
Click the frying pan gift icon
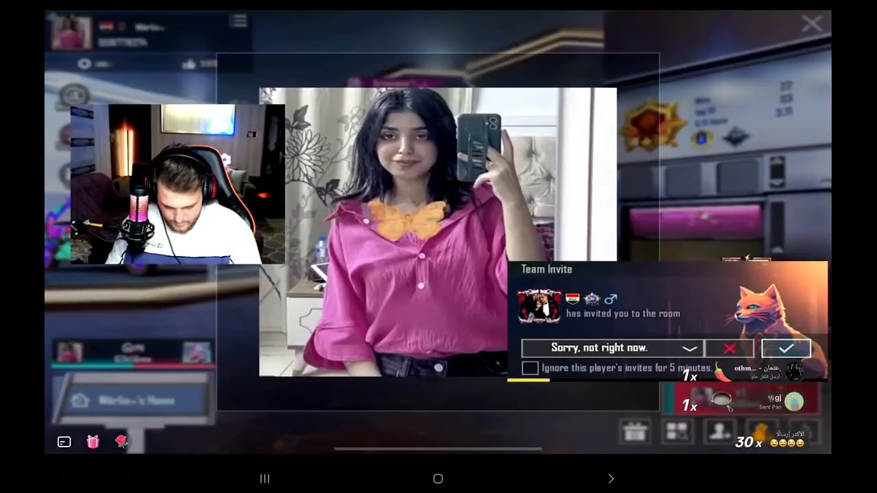click(721, 401)
